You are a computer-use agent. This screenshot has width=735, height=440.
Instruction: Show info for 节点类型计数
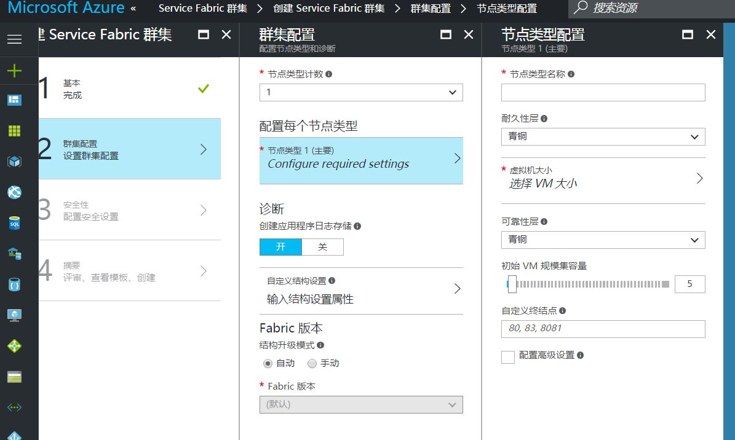328,74
